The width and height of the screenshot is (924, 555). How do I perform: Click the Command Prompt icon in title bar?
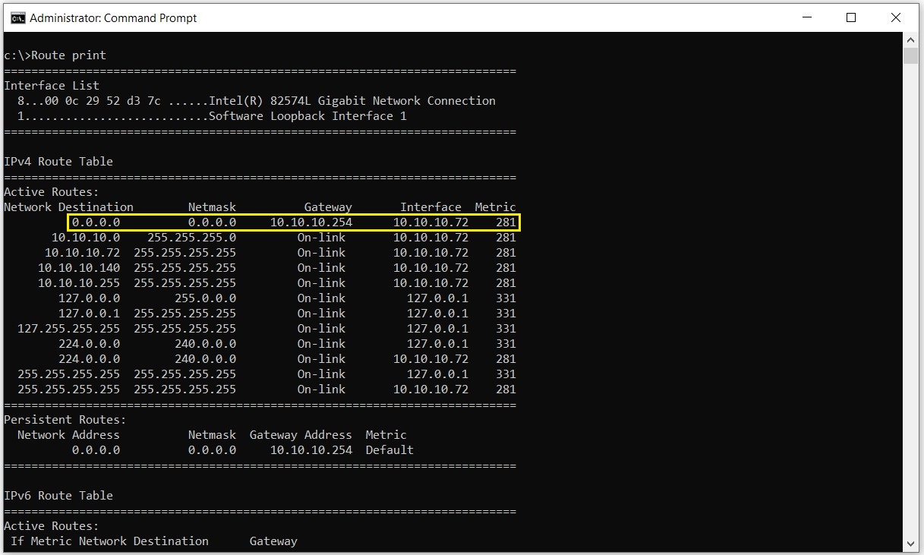click(x=17, y=18)
